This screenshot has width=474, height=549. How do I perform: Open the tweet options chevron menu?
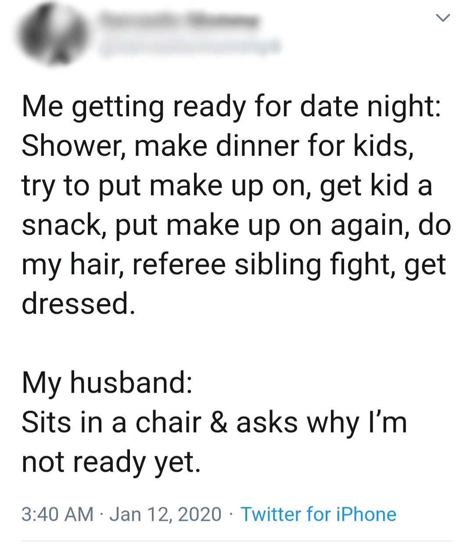coord(443,18)
